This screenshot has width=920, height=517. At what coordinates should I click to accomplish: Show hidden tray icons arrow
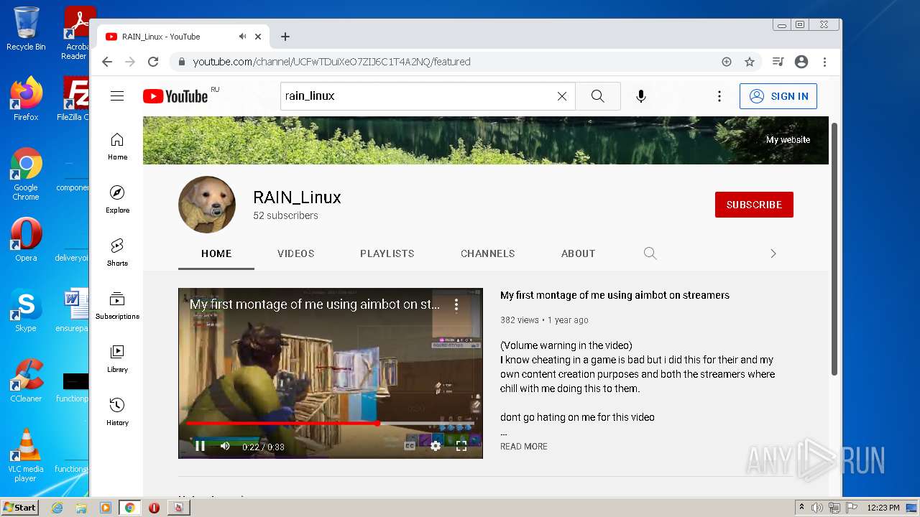pyautogui.click(x=802, y=508)
